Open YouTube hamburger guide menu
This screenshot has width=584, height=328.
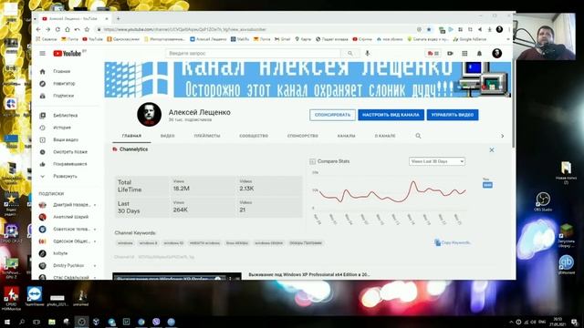click(43, 54)
